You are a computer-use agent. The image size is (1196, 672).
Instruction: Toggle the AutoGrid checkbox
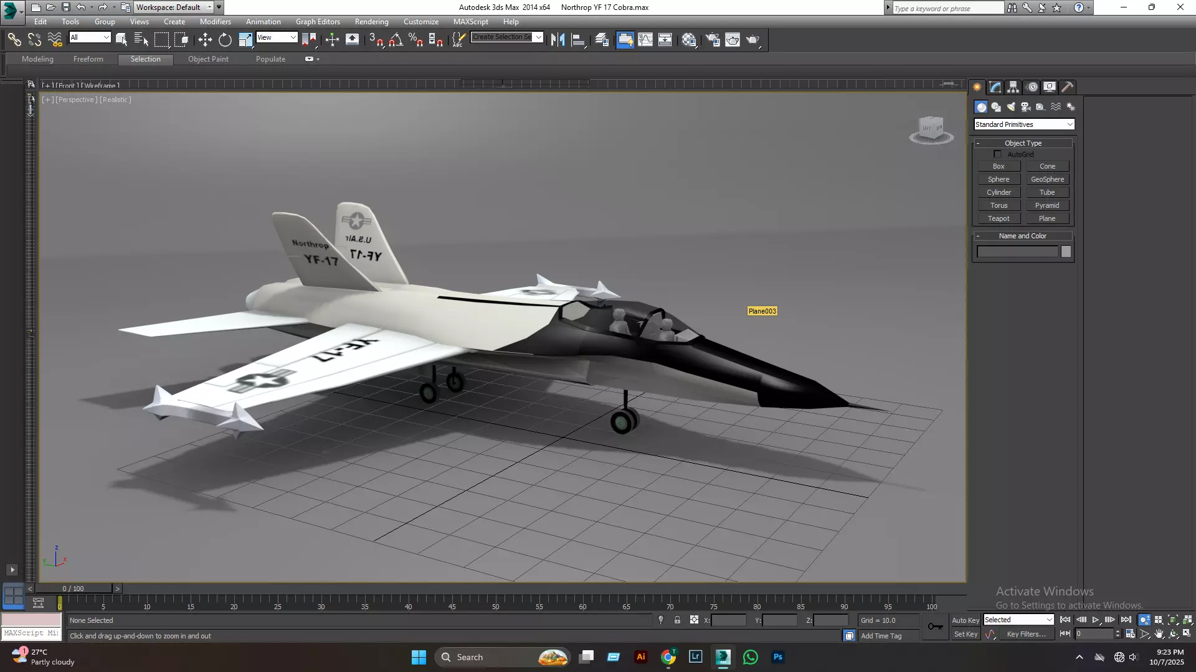point(997,154)
